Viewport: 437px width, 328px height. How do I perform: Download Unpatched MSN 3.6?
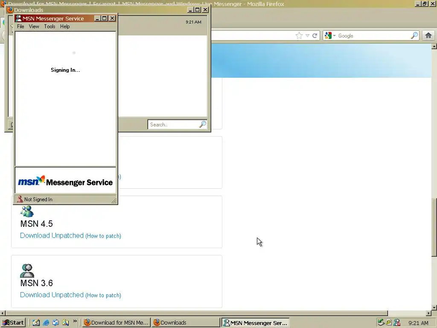52,295
